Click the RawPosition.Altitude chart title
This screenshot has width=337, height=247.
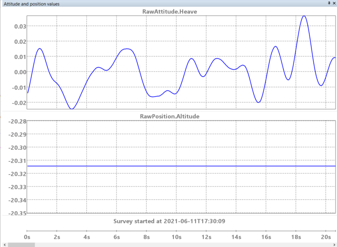coord(170,116)
